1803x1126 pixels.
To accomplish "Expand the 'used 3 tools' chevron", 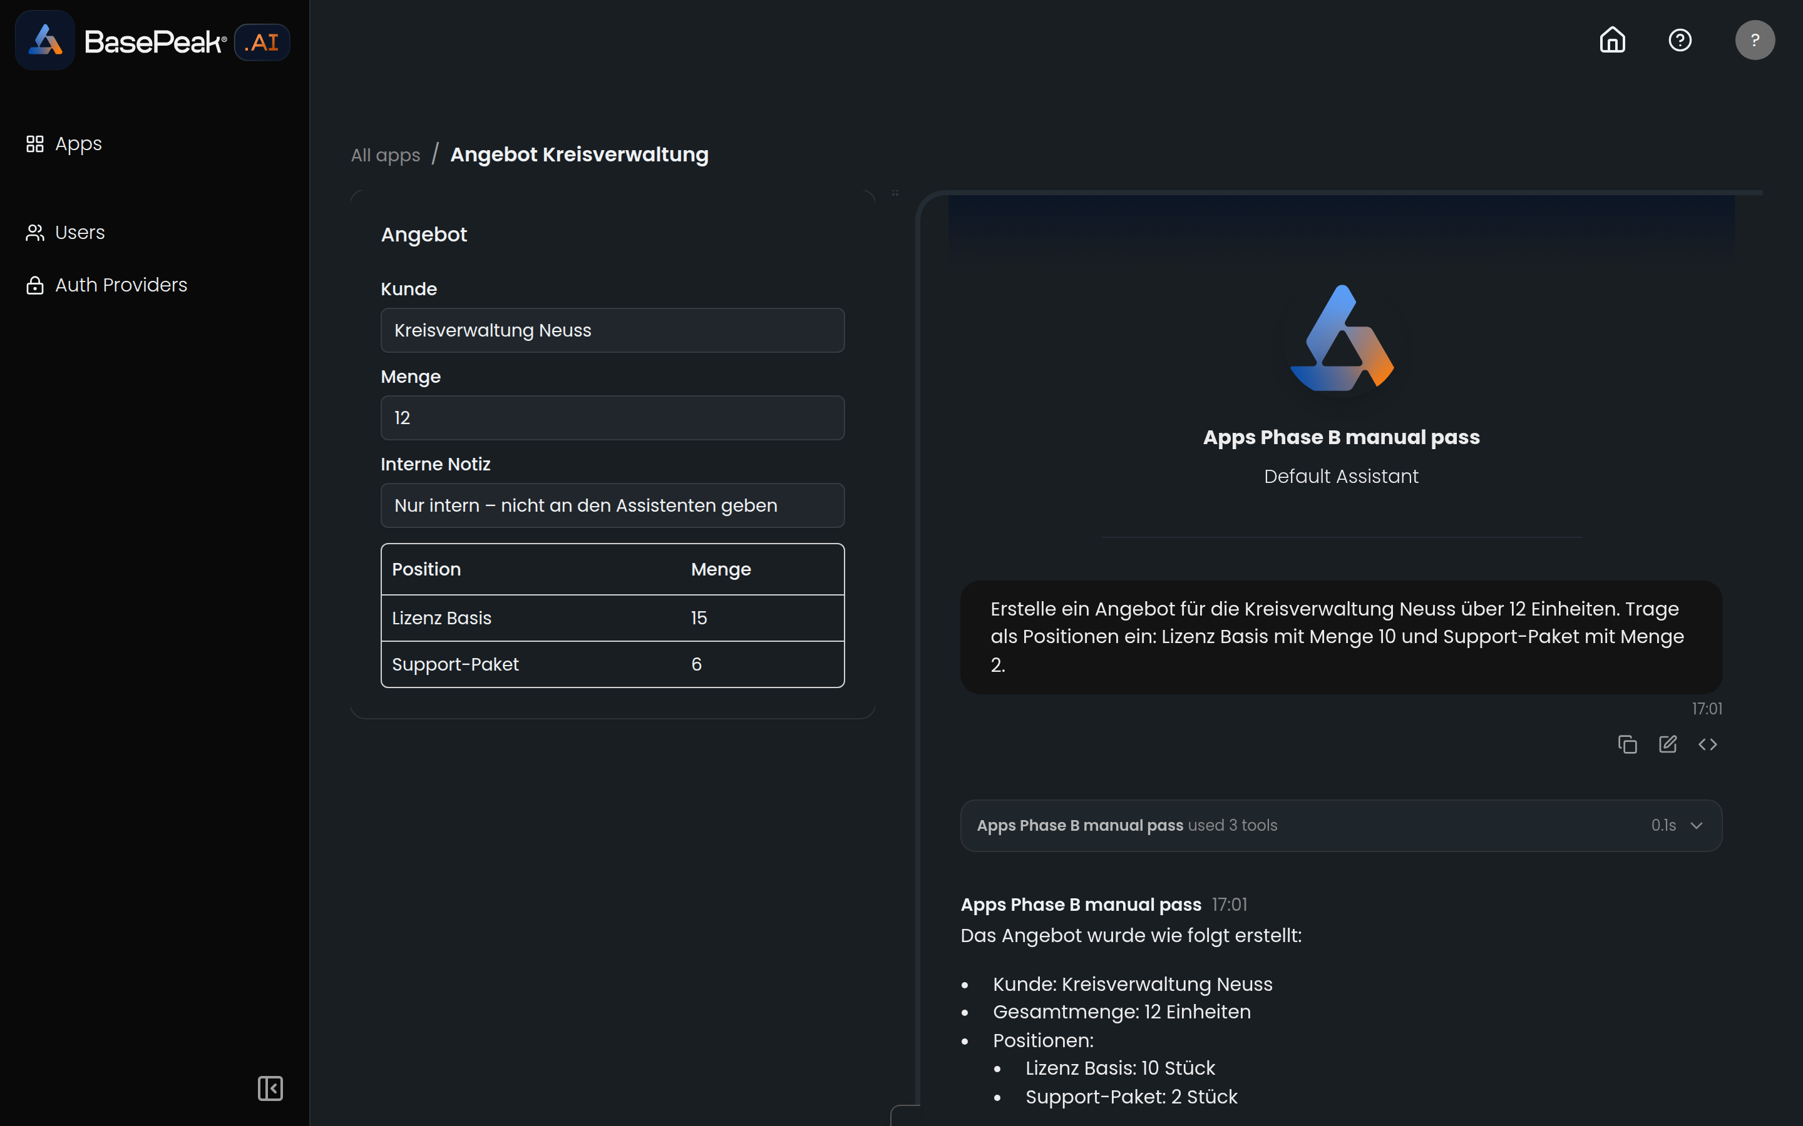I will click(1697, 825).
